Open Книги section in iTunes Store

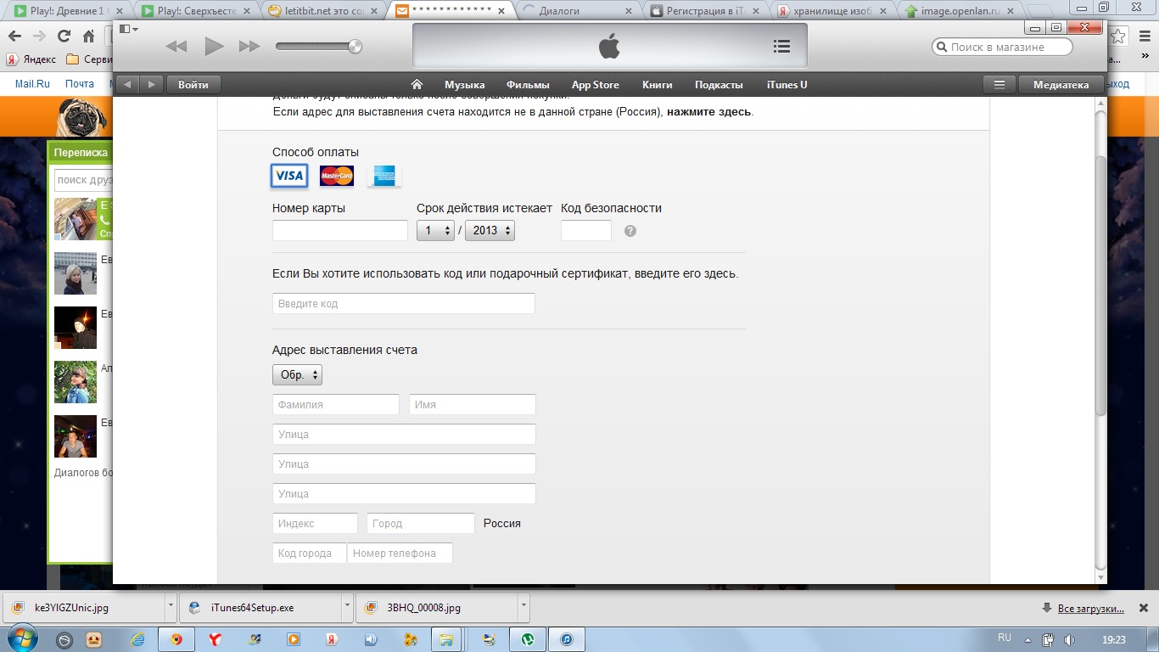coord(658,85)
